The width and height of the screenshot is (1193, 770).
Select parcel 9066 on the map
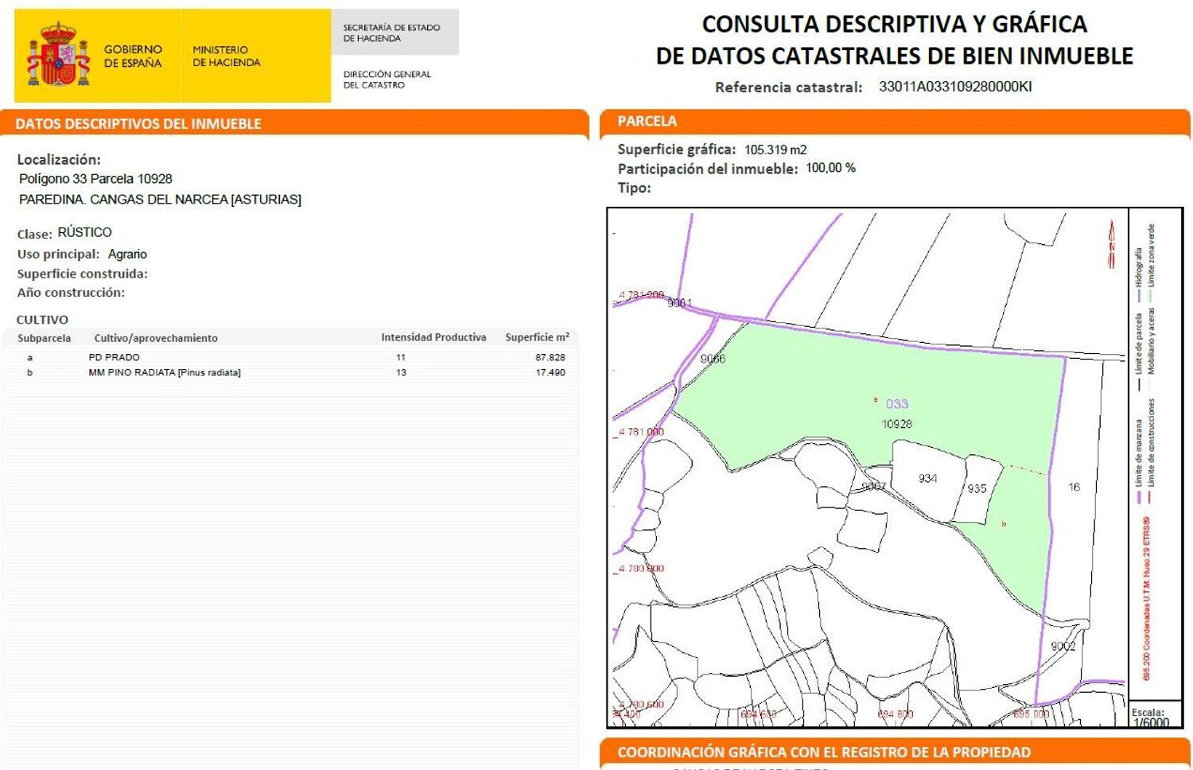[x=713, y=360]
